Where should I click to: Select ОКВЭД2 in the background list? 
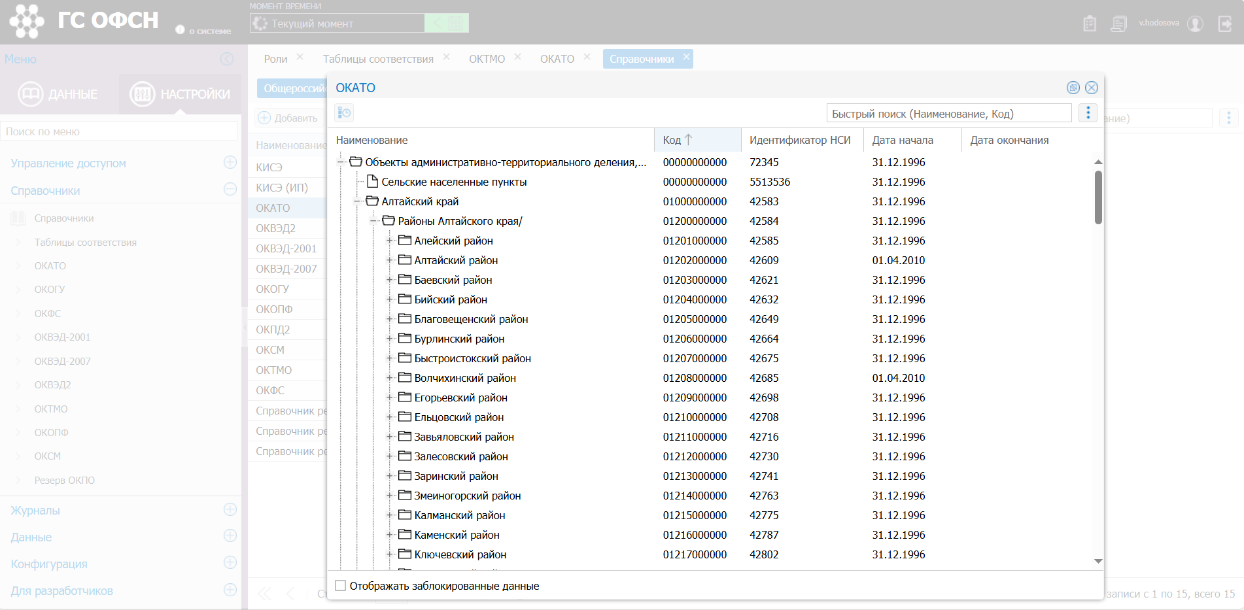(288, 228)
